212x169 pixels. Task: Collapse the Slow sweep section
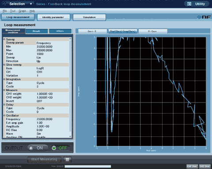coord(4,65)
